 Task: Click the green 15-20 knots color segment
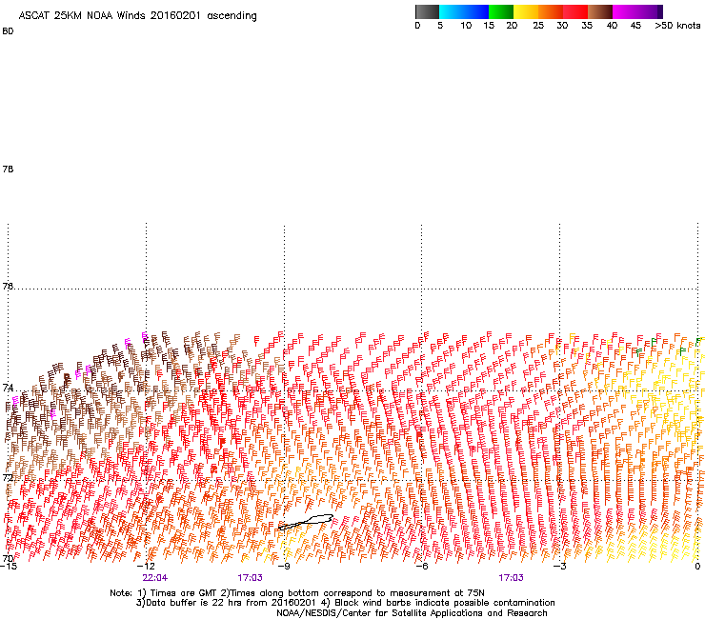tap(501, 11)
